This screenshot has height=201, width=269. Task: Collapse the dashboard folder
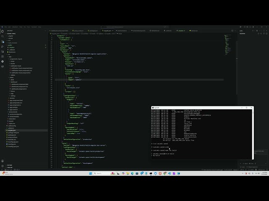(14, 82)
